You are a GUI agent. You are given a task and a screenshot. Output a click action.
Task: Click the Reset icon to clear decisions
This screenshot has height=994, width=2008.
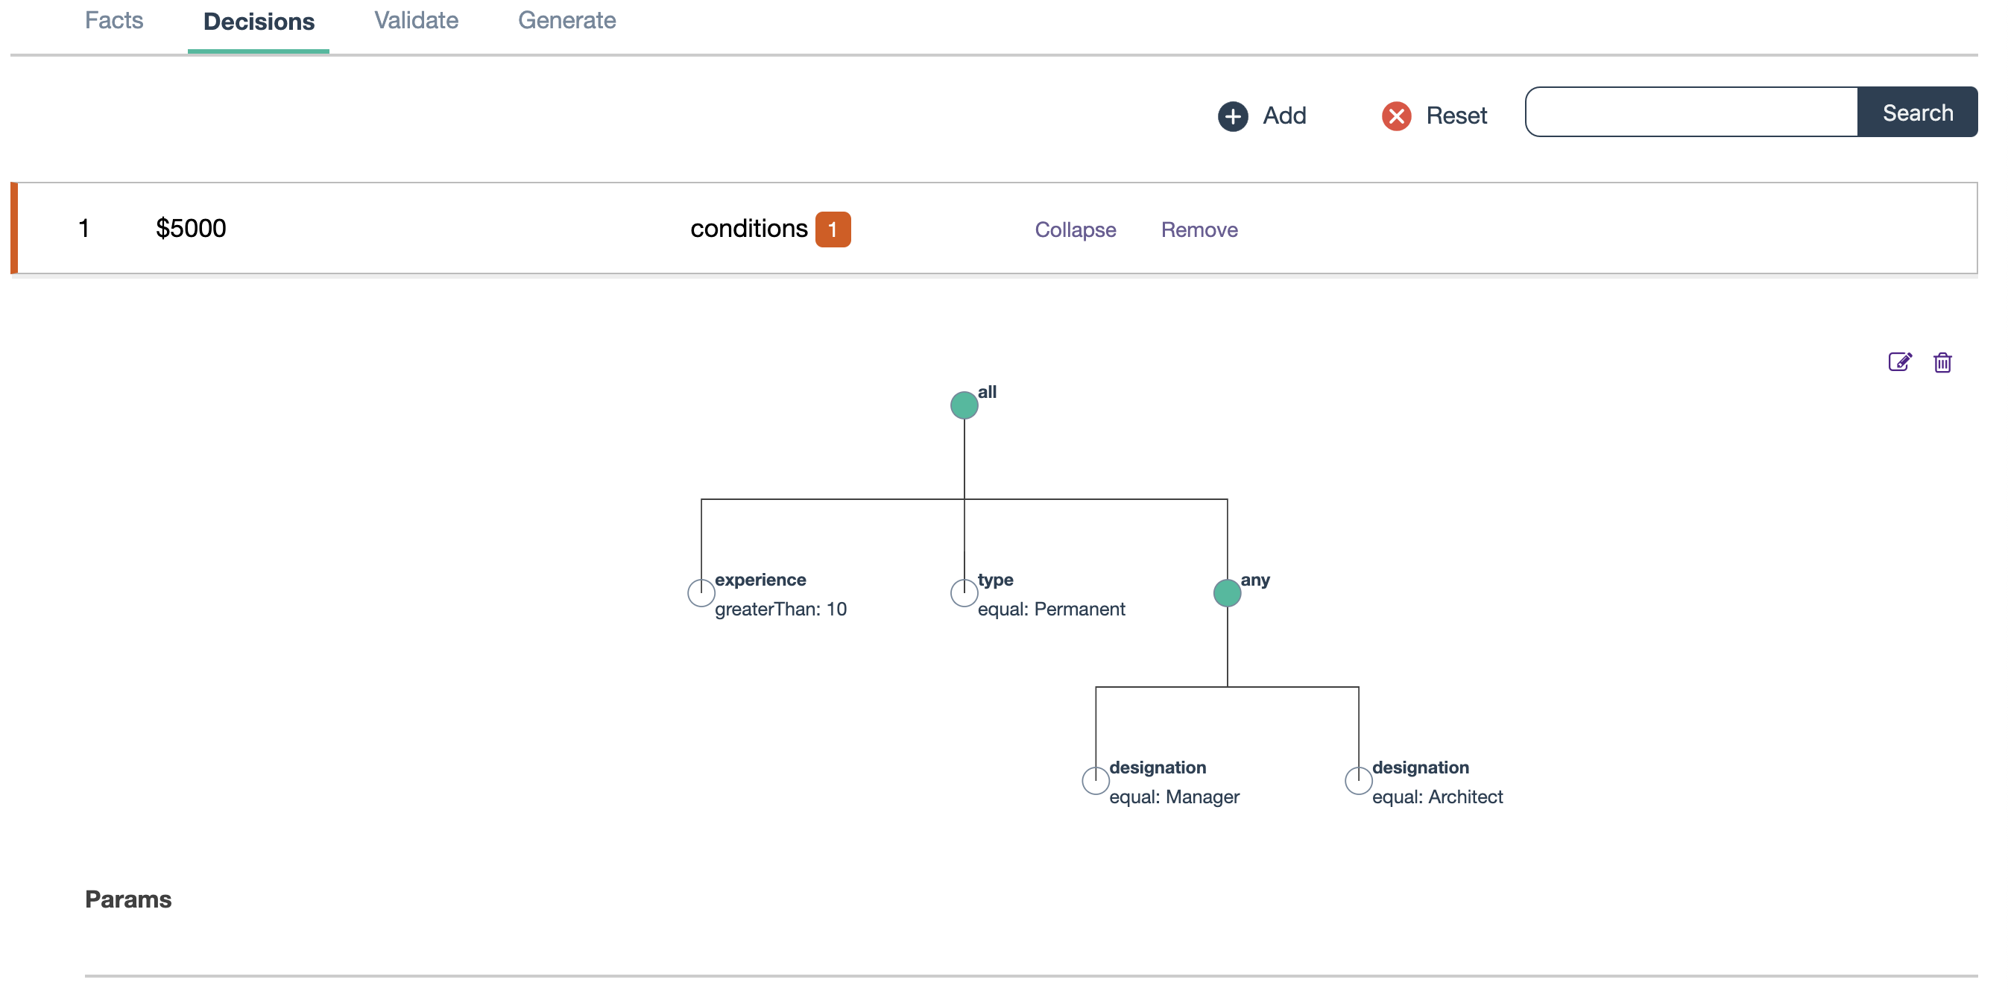[1396, 114]
